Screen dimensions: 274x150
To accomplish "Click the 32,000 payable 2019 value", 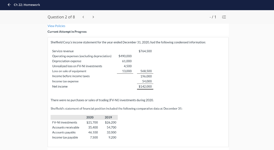I will tap(112, 133).
